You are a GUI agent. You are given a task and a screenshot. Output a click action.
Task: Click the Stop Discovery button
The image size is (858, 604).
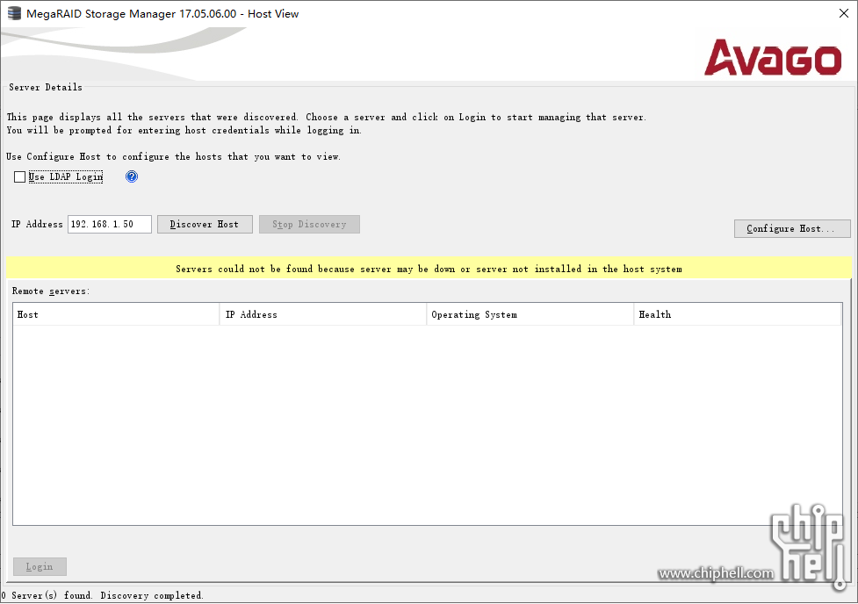tap(309, 225)
